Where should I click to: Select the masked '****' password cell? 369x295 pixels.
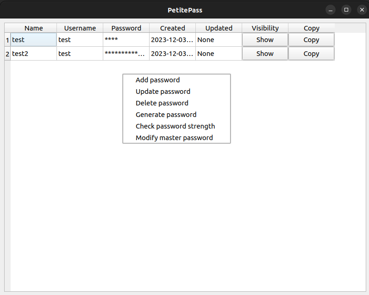(126, 40)
